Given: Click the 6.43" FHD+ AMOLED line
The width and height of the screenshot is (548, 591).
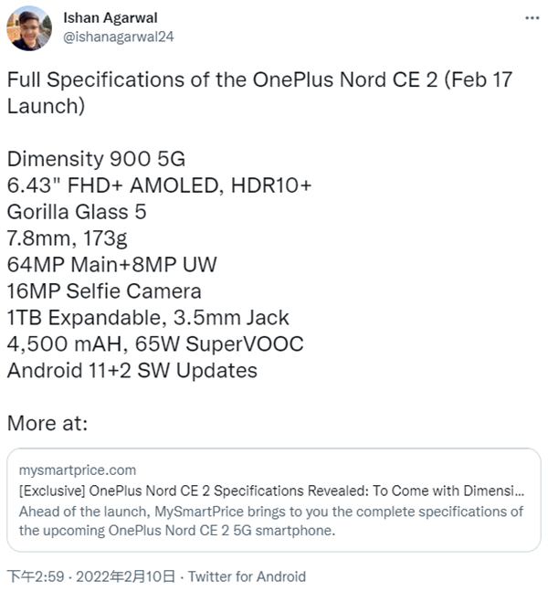Looking at the screenshot, I should [159, 185].
